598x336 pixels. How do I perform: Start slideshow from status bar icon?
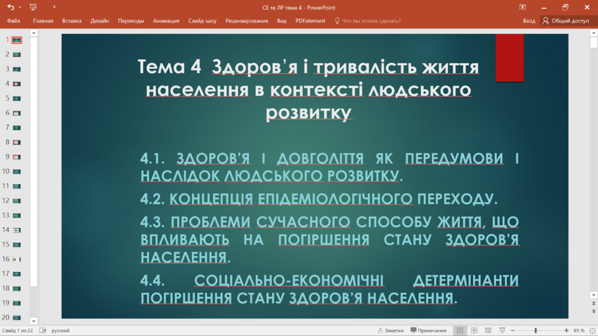pos(502,331)
